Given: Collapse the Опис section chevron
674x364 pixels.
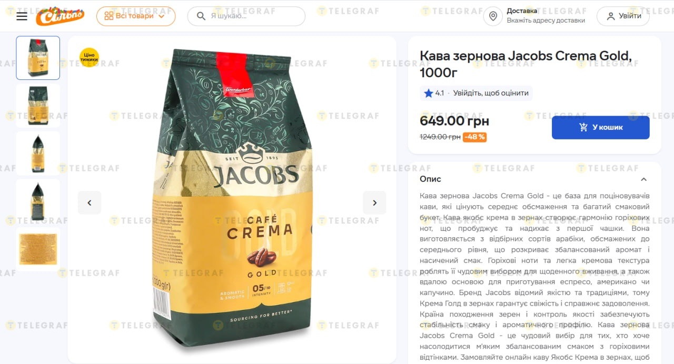Looking at the screenshot, I should 643,179.
